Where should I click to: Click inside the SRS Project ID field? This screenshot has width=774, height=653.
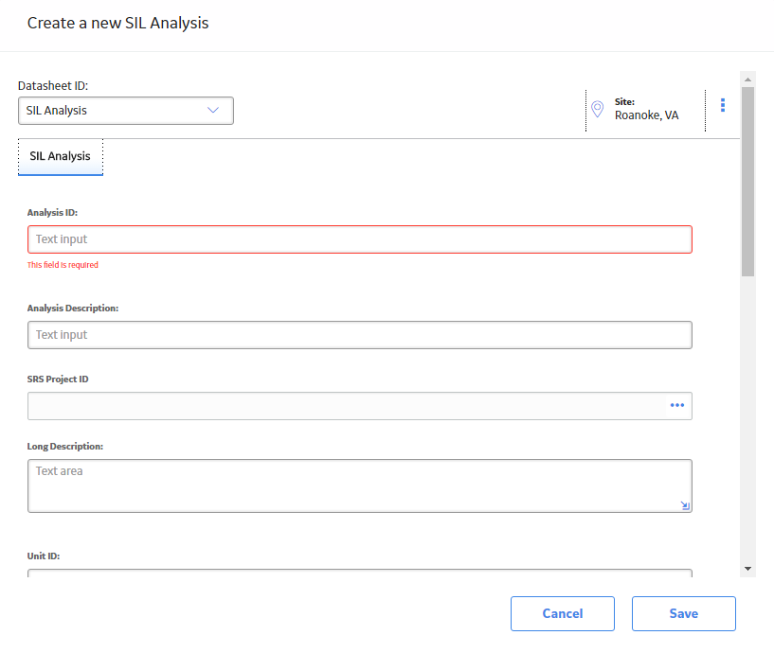coord(346,406)
